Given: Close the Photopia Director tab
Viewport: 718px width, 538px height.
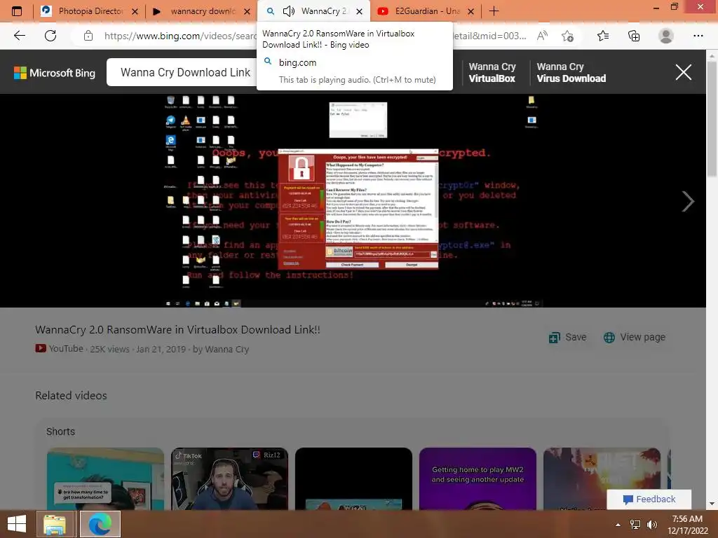Looking at the screenshot, I should pyautogui.click(x=135, y=11).
